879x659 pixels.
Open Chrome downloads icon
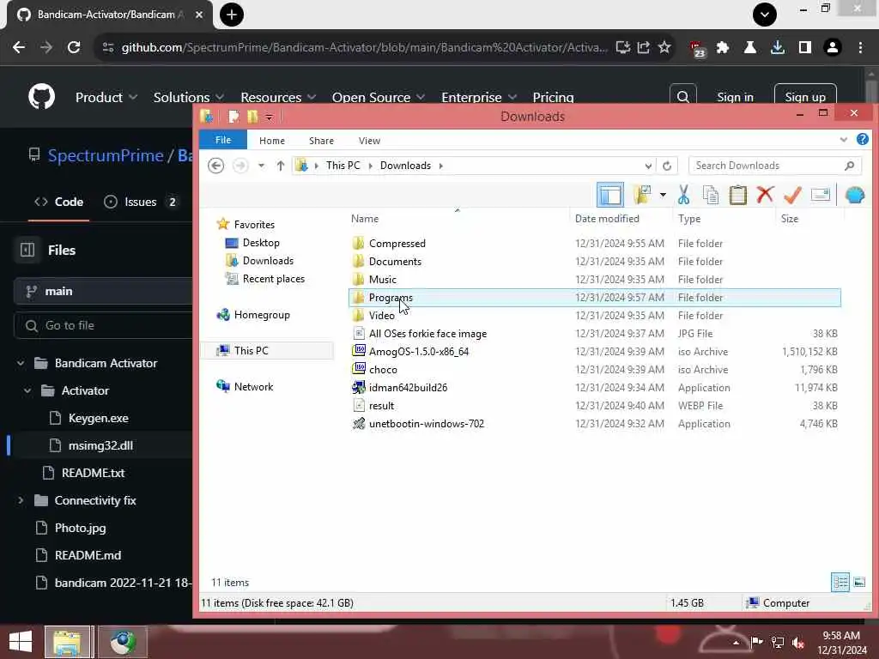(x=778, y=48)
